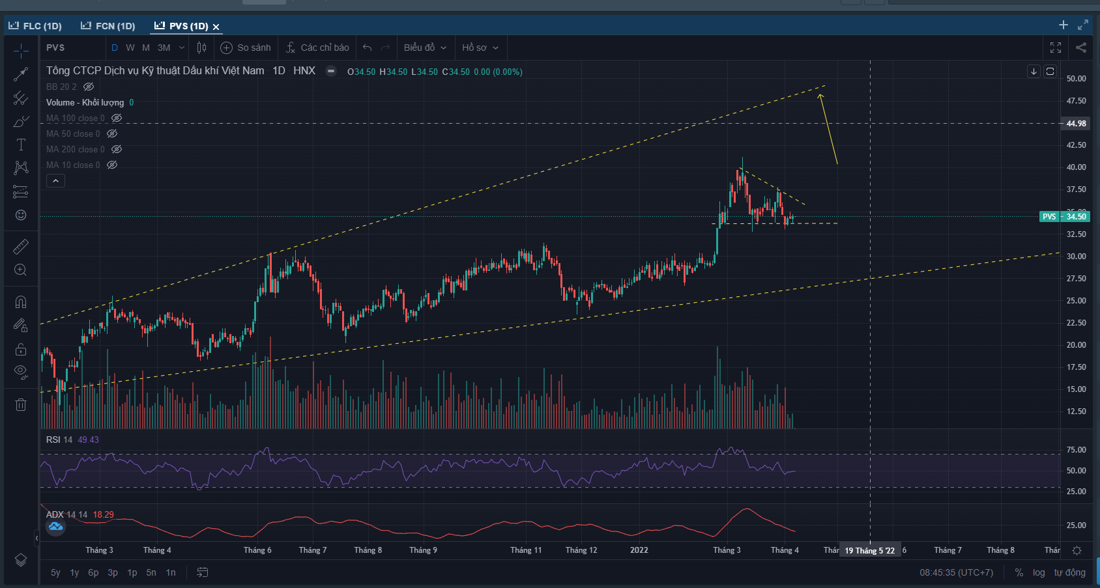The height and width of the screenshot is (588, 1100).
Task: Open the object tree layers icon
Action: point(21,560)
